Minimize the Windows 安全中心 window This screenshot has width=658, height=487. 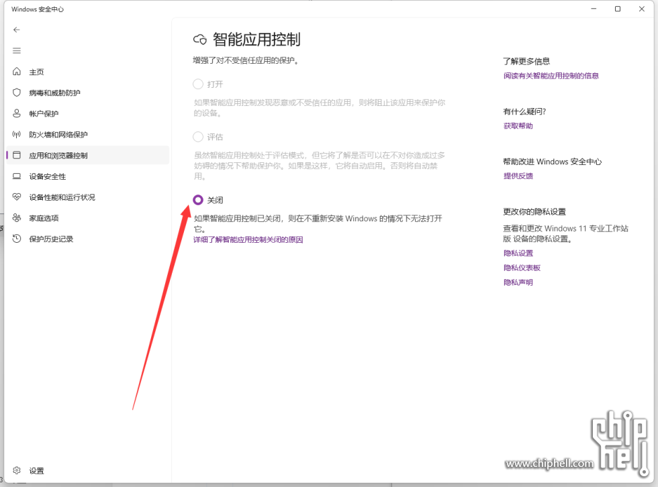(594, 9)
